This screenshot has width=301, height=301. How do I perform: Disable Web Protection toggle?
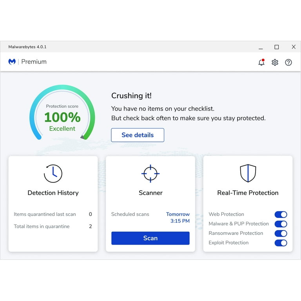[x=281, y=214]
